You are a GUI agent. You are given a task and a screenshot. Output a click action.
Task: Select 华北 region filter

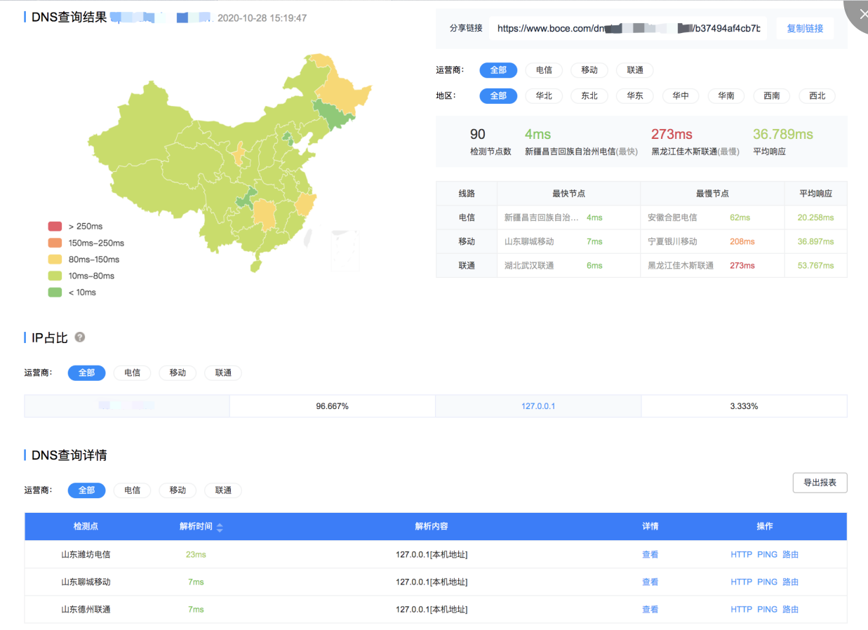click(x=544, y=96)
